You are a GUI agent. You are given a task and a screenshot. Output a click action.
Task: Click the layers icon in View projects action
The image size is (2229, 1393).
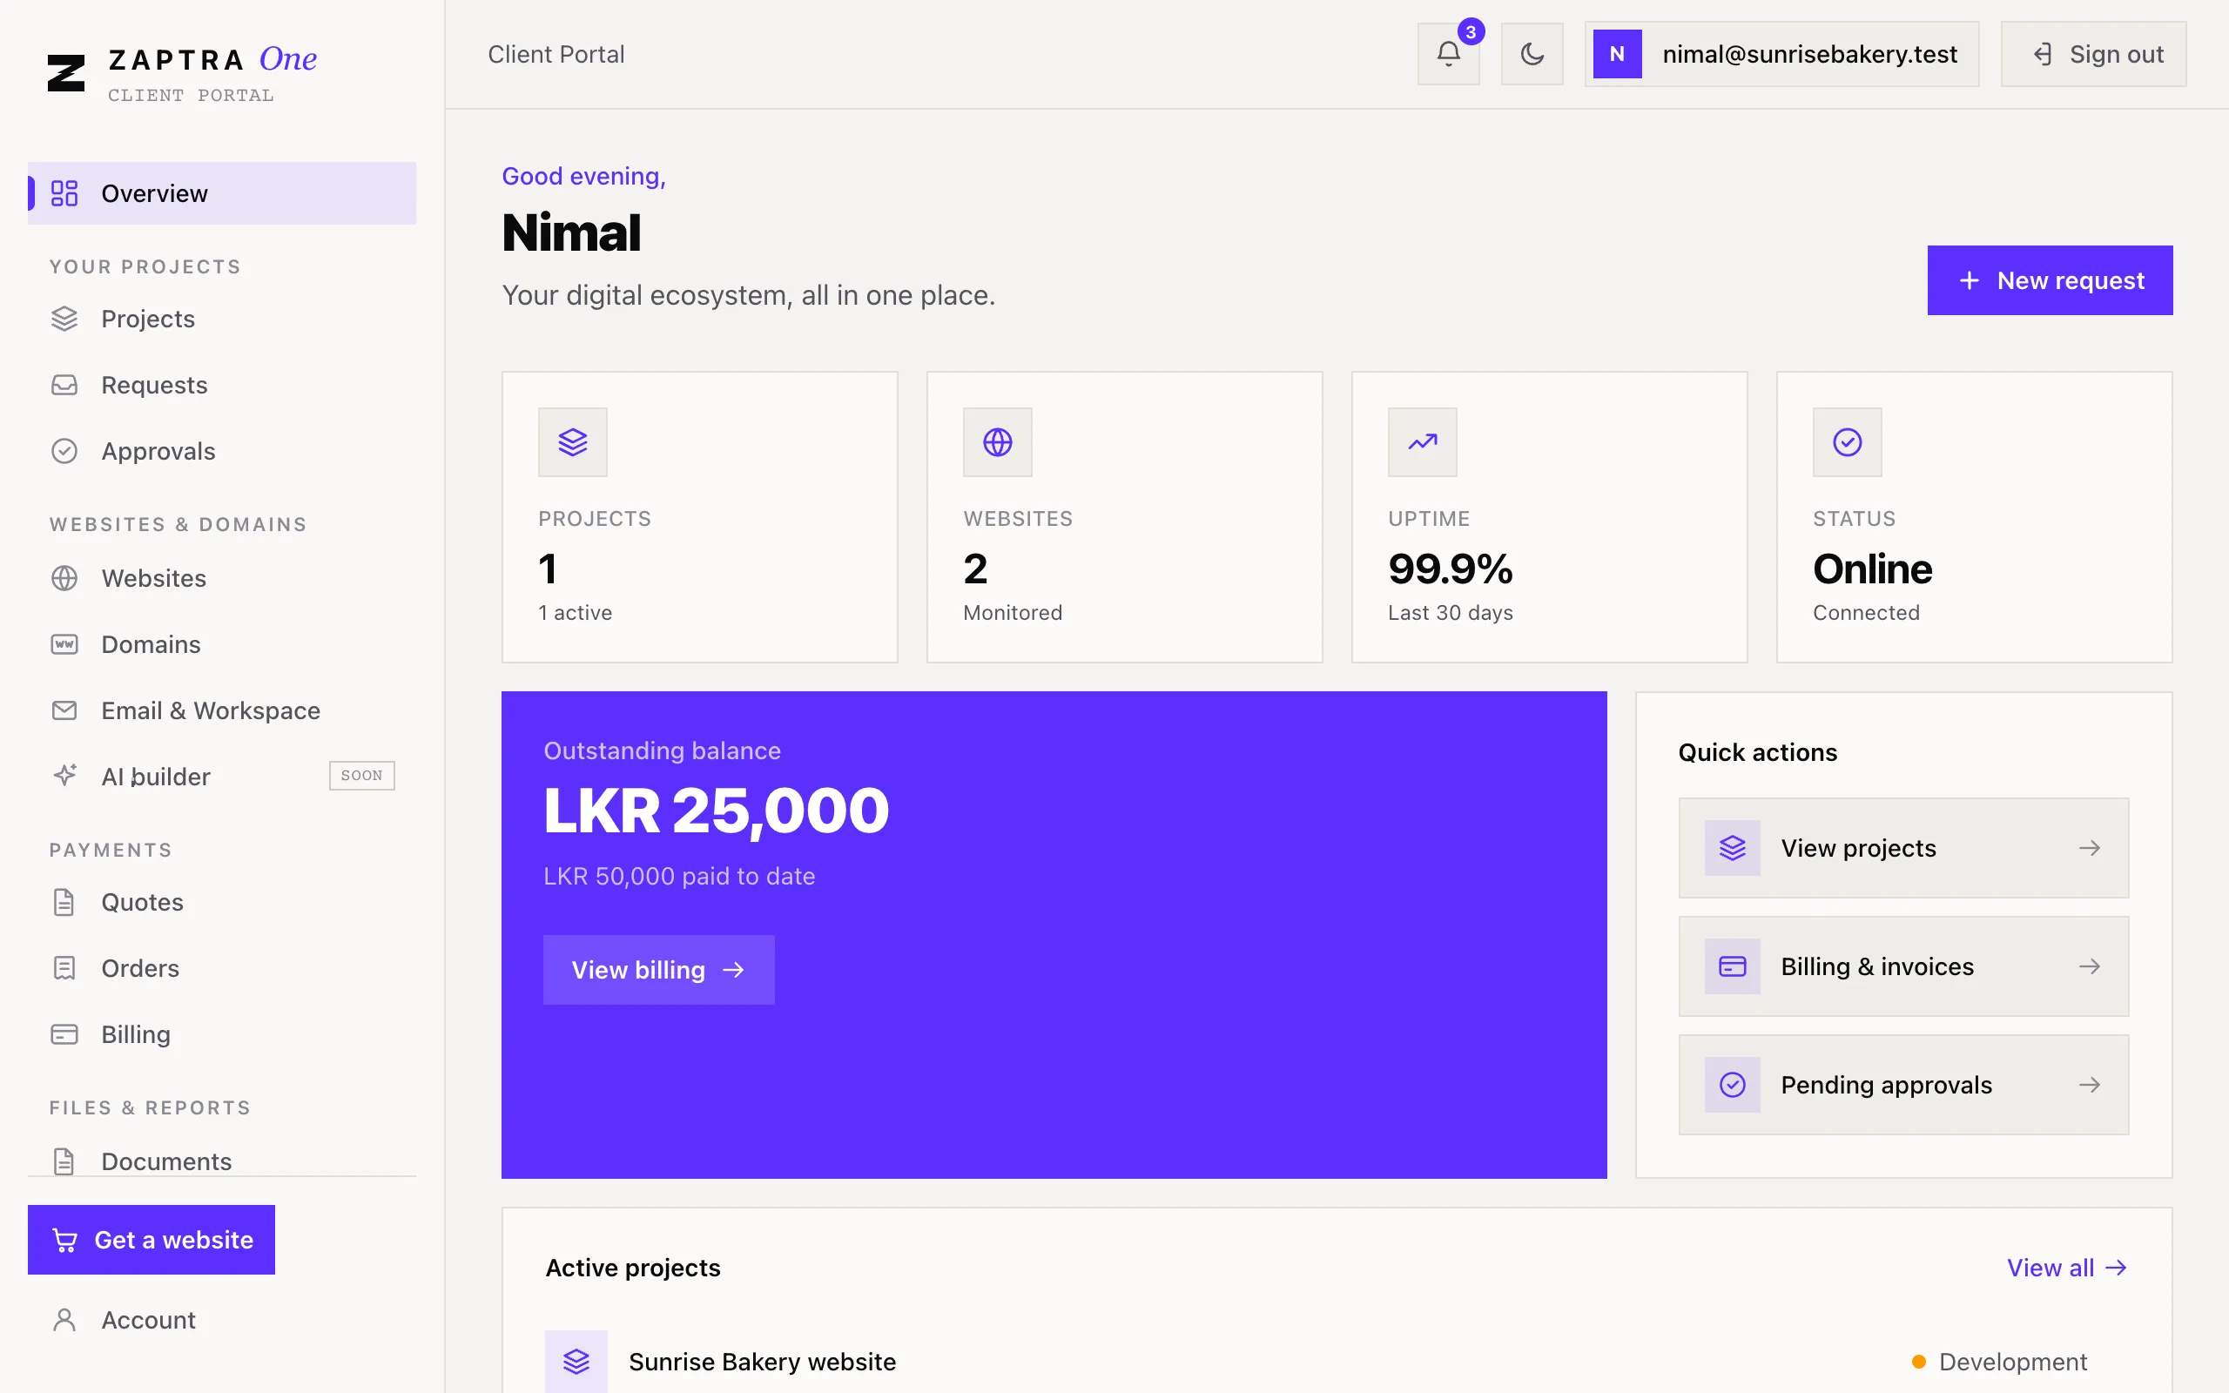(x=1733, y=848)
